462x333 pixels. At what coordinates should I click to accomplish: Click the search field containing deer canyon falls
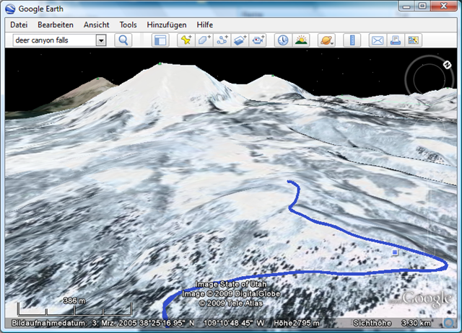point(53,41)
